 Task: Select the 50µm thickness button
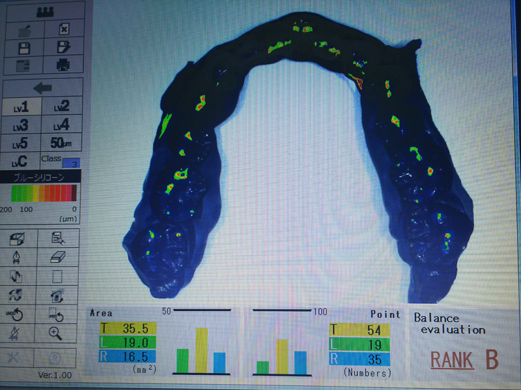click(61, 143)
